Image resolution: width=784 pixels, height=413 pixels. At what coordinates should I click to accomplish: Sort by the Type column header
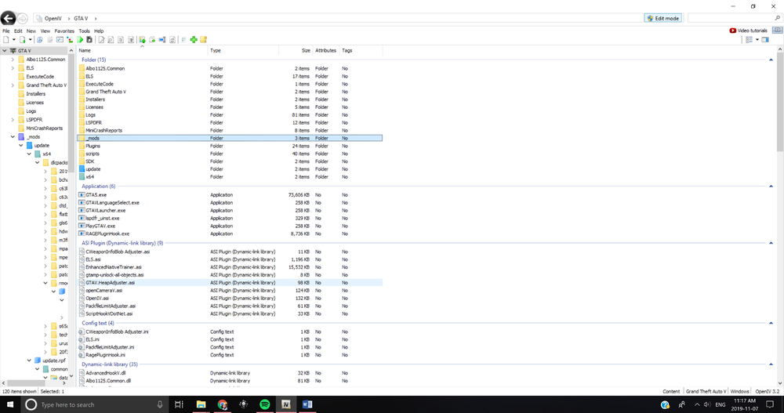tap(244, 50)
